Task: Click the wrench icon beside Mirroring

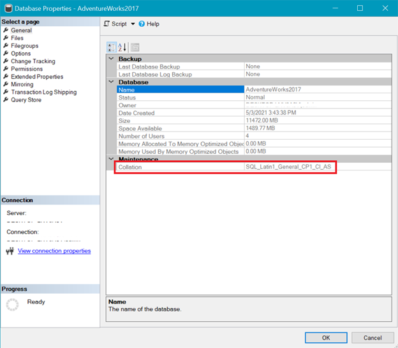Action: [6, 84]
